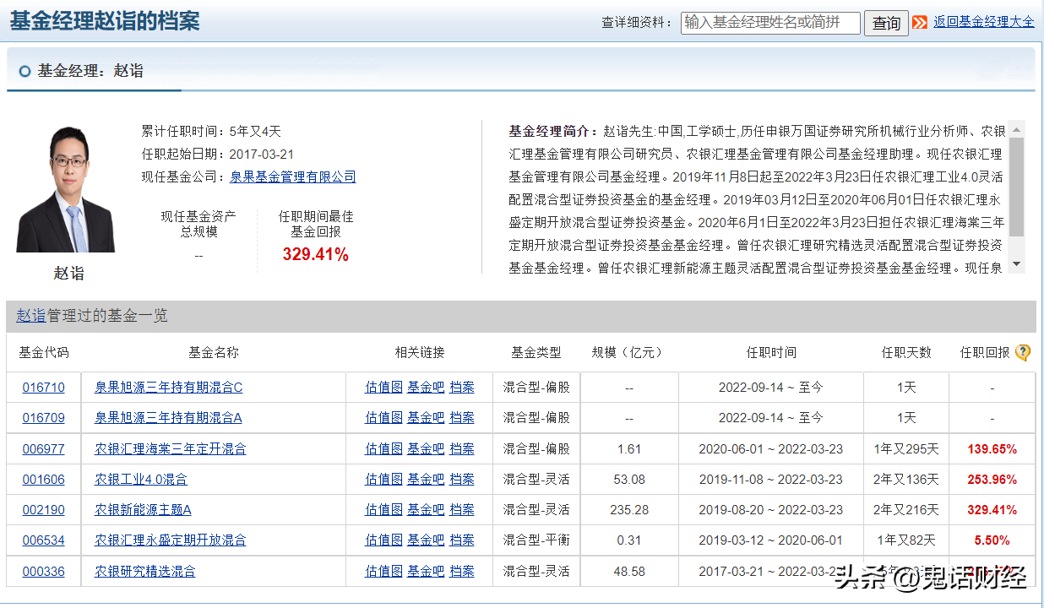
Task: Click 混合型-平衡 fund type cell
Action: pyautogui.click(x=536, y=540)
